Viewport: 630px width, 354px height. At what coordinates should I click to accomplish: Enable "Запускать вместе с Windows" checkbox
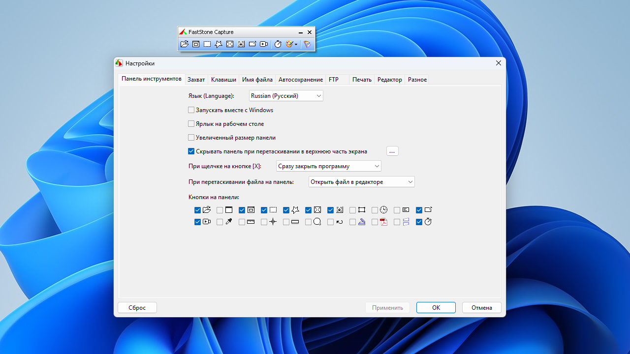tap(191, 110)
